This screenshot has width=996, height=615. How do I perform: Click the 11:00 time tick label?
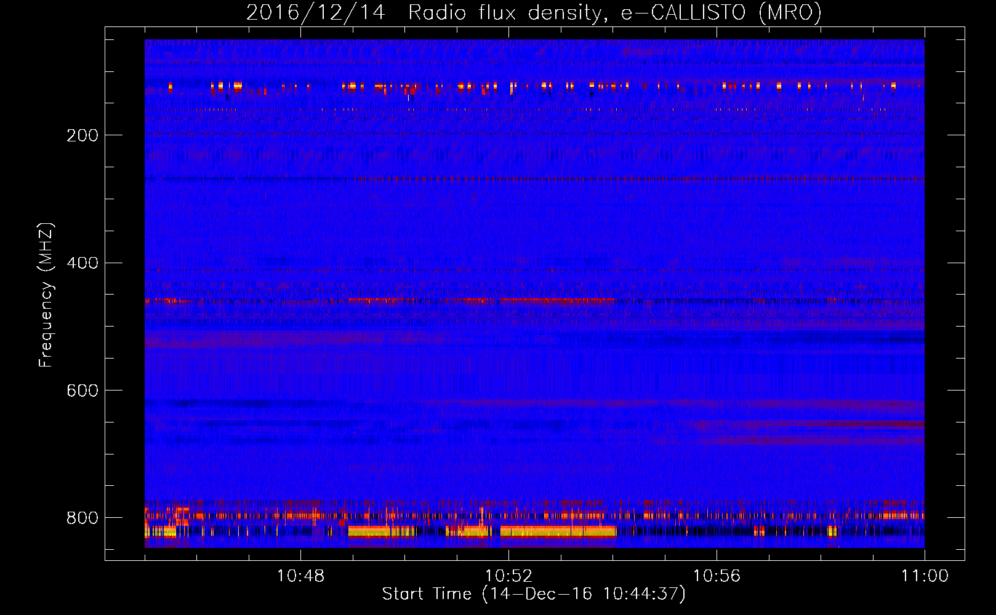[x=925, y=576]
